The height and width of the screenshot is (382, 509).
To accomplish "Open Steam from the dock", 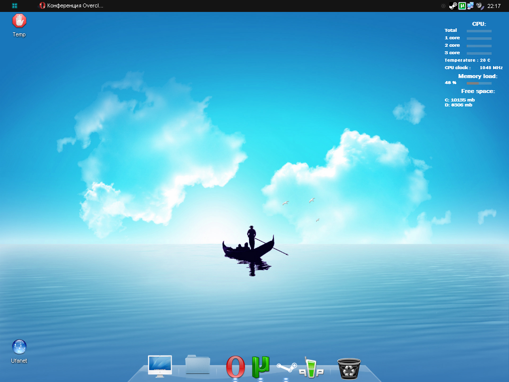I will click(x=286, y=368).
